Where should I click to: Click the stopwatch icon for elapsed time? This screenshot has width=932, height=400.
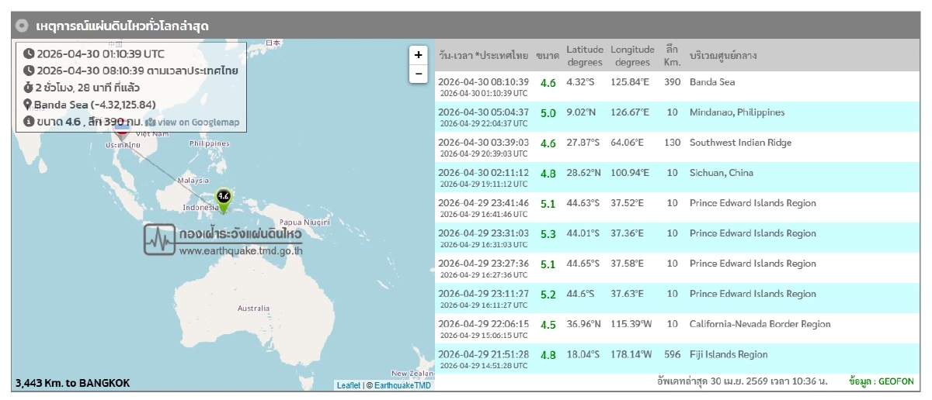(x=29, y=88)
